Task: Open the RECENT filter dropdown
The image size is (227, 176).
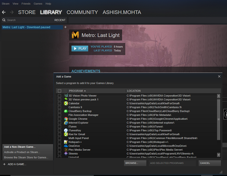Action: click(60, 20)
